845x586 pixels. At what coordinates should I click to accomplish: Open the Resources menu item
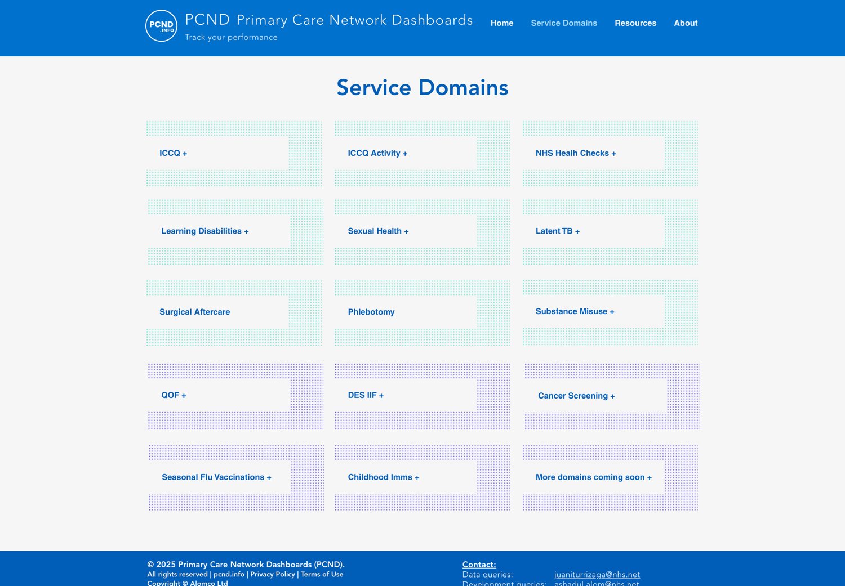(x=635, y=23)
